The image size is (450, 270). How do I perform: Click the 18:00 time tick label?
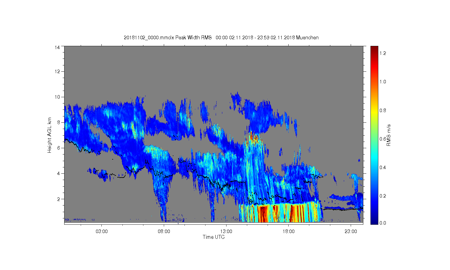pyautogui.click(x=289, y=232)
